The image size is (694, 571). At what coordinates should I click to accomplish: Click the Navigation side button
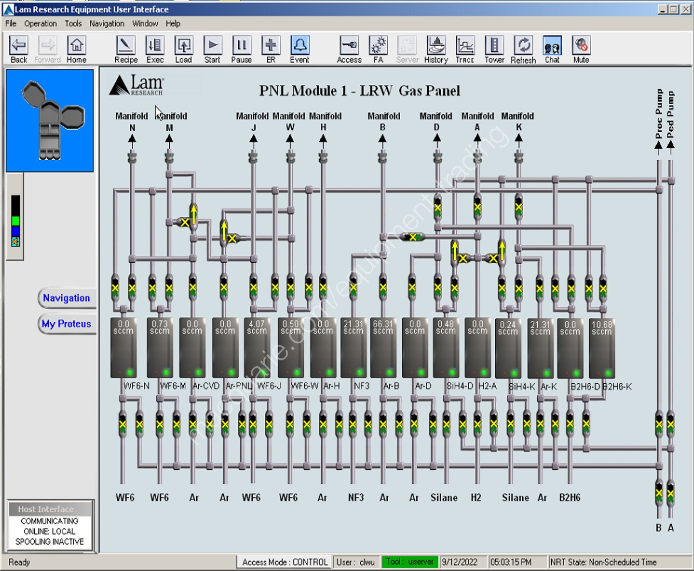[66, 298]
